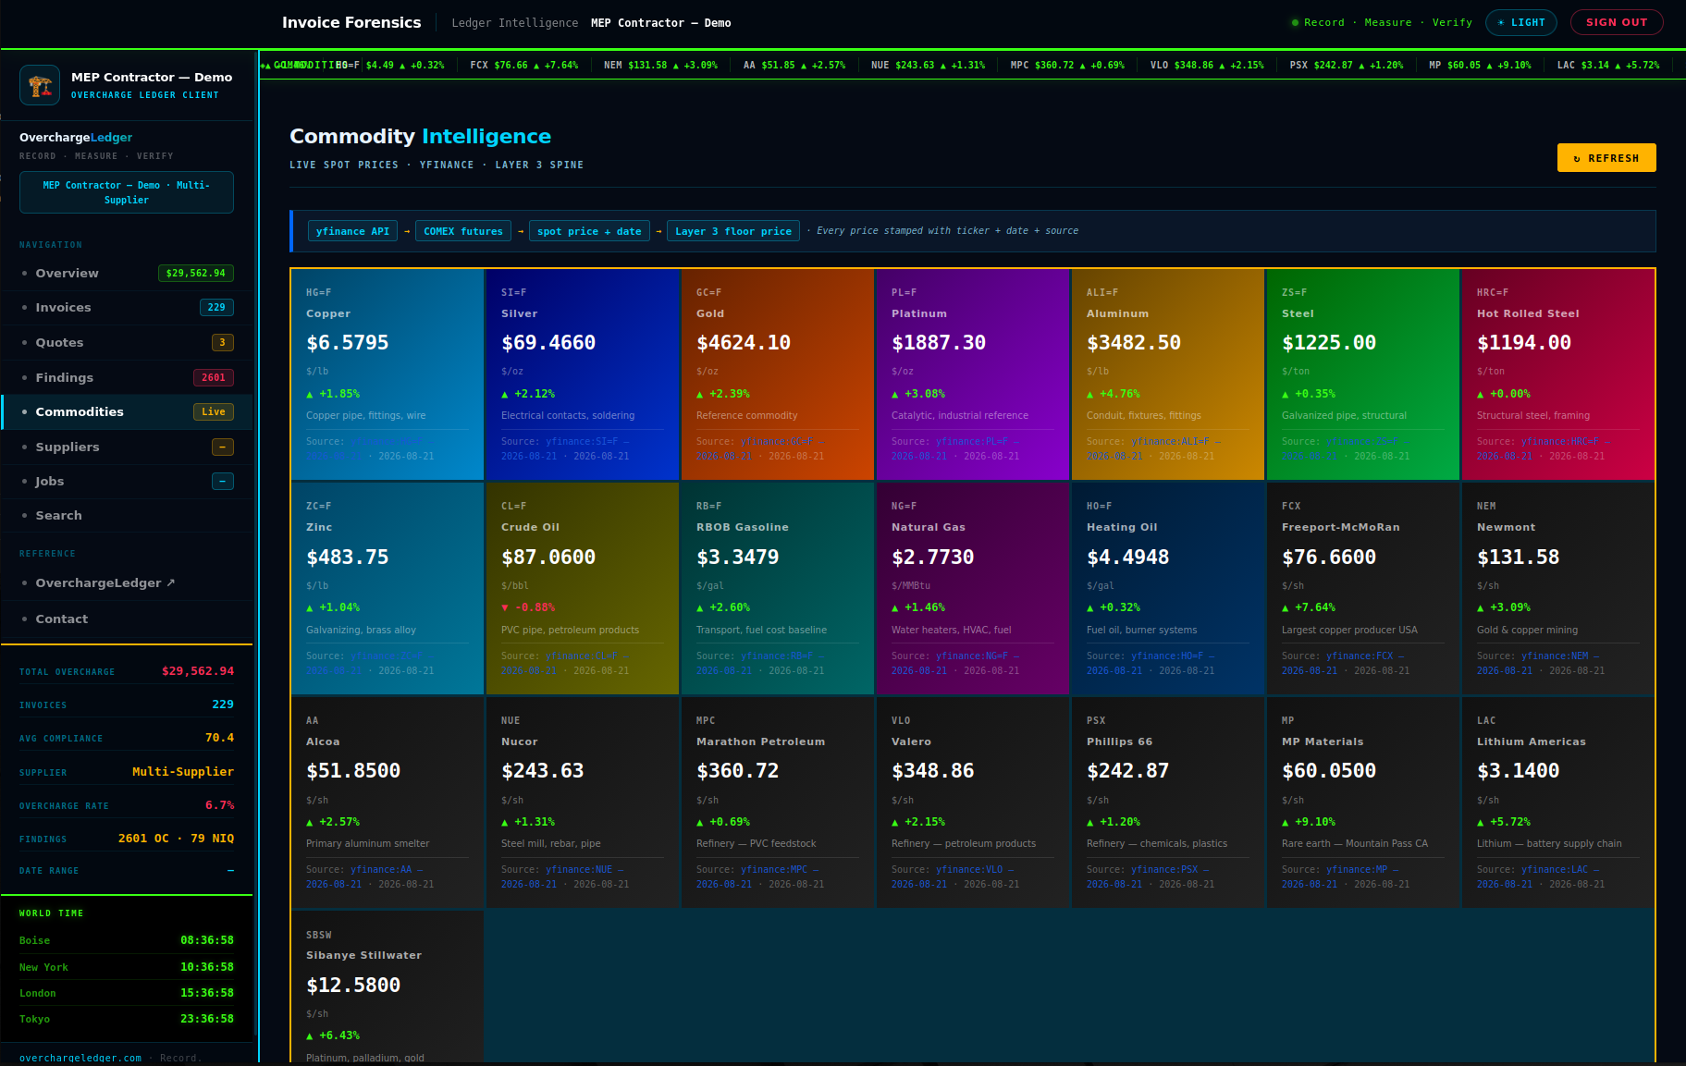Click the LAC $3.14 ticker entry
The image size is (1686, 1066).
1608,66
